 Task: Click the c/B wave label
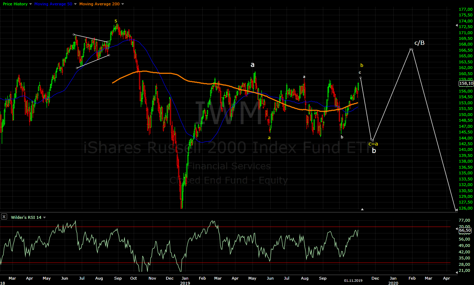coord(420,43)
